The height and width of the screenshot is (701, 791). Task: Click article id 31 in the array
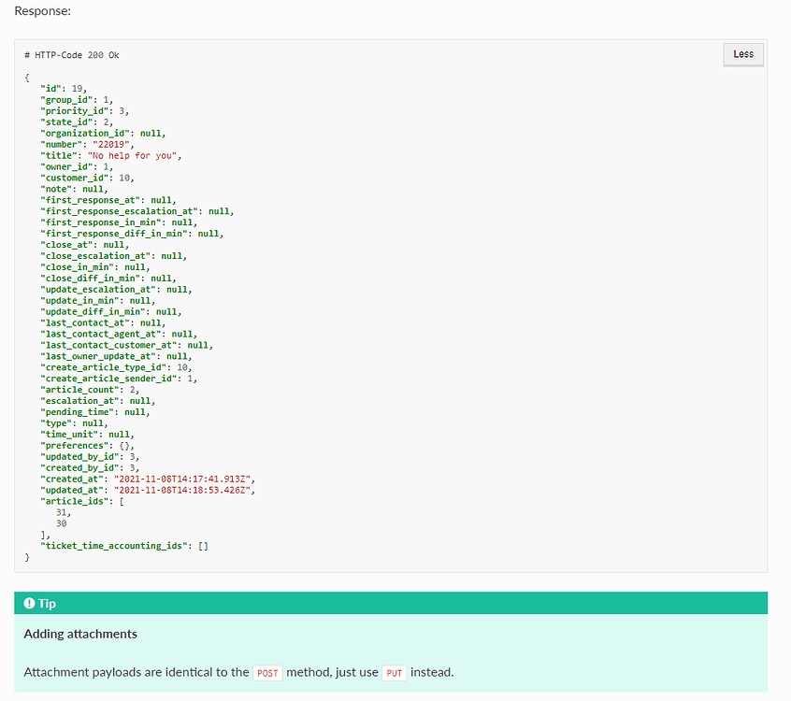(61, 512)
